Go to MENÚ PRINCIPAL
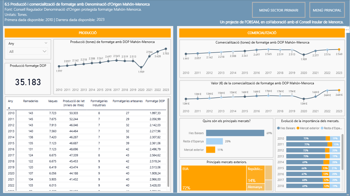 [x=327, y=10]
